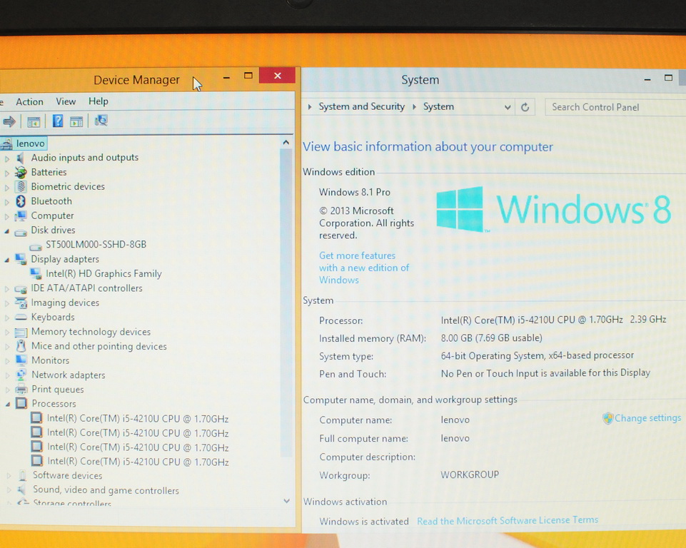Maximize the Device Manager window

[248, 76]
